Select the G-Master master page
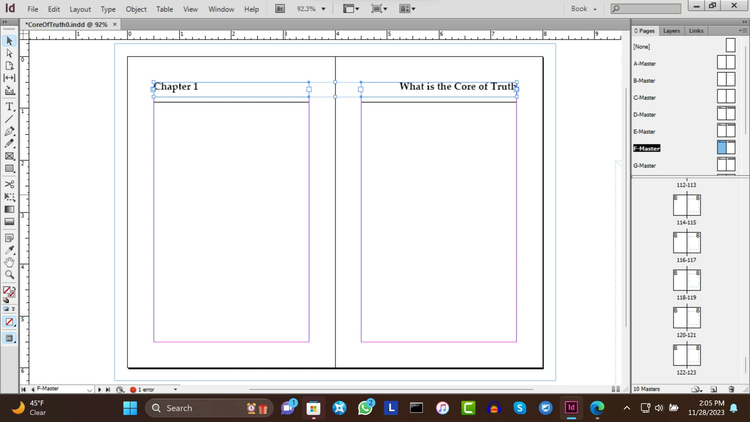The width and height of the screenshot is (750, 422). pyautogui.click(x=645, y=165)
